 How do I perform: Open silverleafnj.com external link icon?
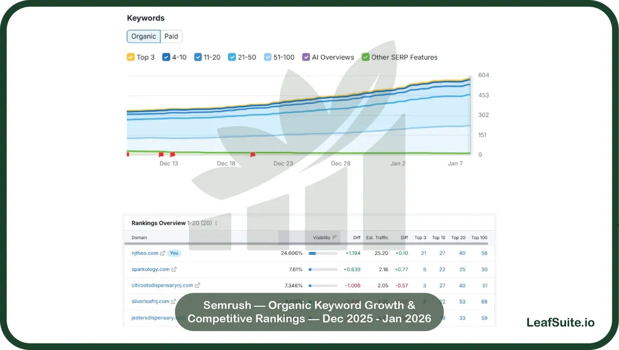click(173, 302)
